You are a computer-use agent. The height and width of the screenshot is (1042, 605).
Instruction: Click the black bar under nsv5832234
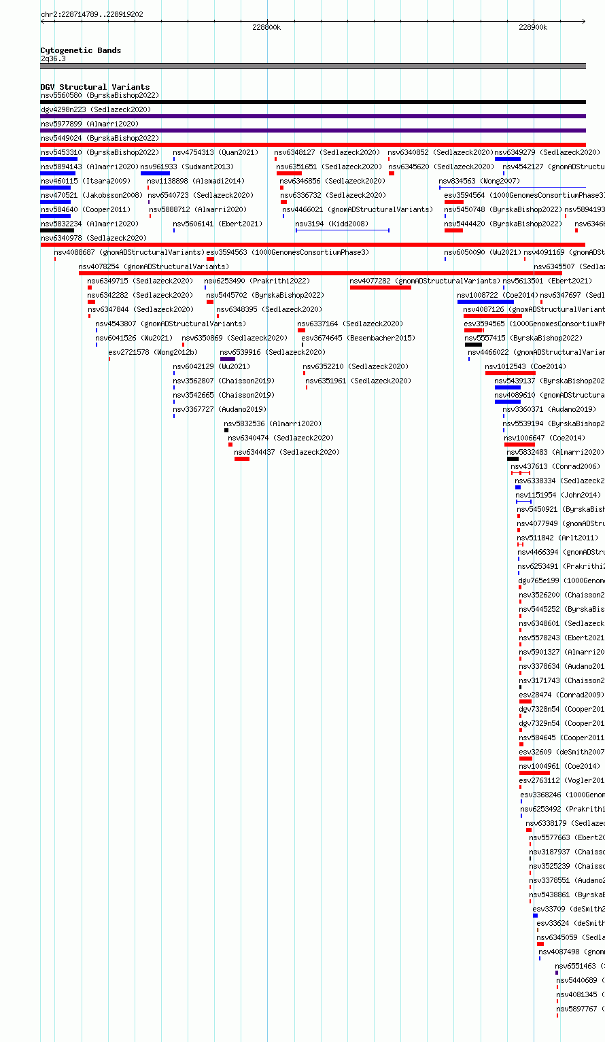[57, 230]
